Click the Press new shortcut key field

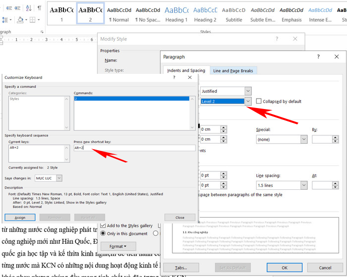point(134,148)
